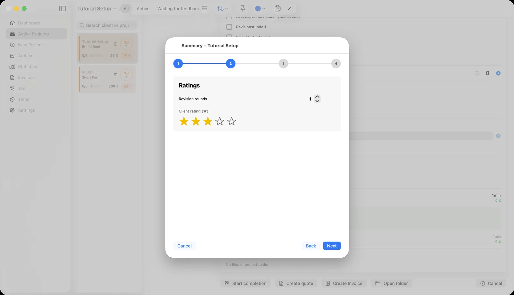Click the blue plus counter button

[x=498, y=73]
